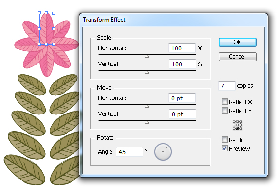The width and height of the screenshot is (277, 196).
Task: Toggle the Random checkbox
Action: point(224,139)
